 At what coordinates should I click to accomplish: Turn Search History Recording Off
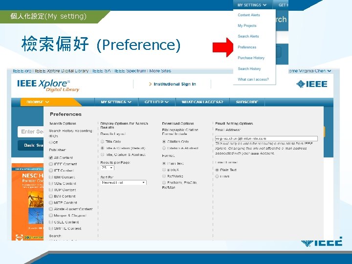click(x=51, y=143)
